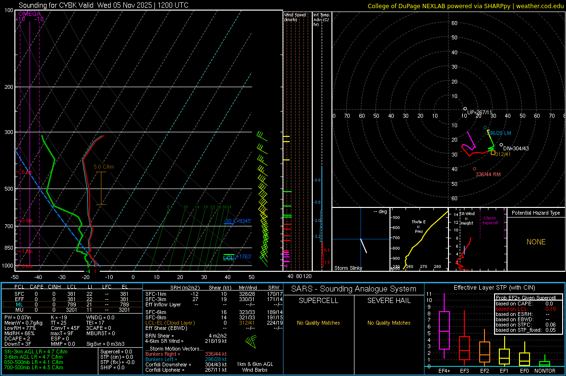The image size is (566, 376).
Task: Click the 'LowRH = 77%' value
Action: tap(20, 328)
